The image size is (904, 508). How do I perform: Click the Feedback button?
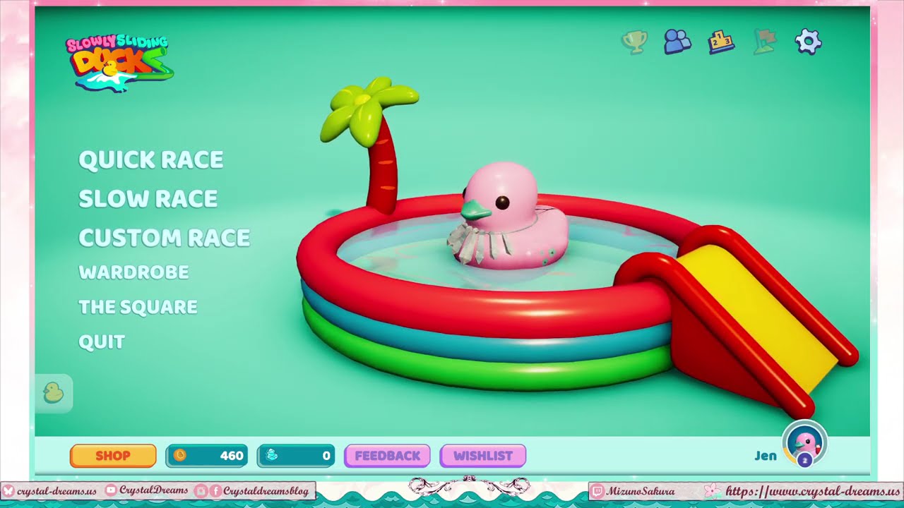point(387,456)
